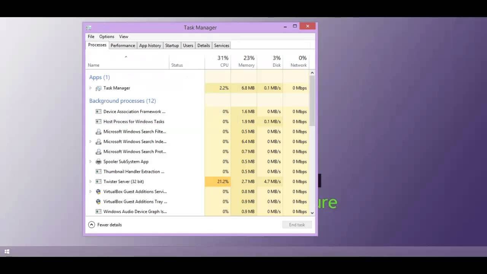Open the Windows Start button

(x=7, y=252)
